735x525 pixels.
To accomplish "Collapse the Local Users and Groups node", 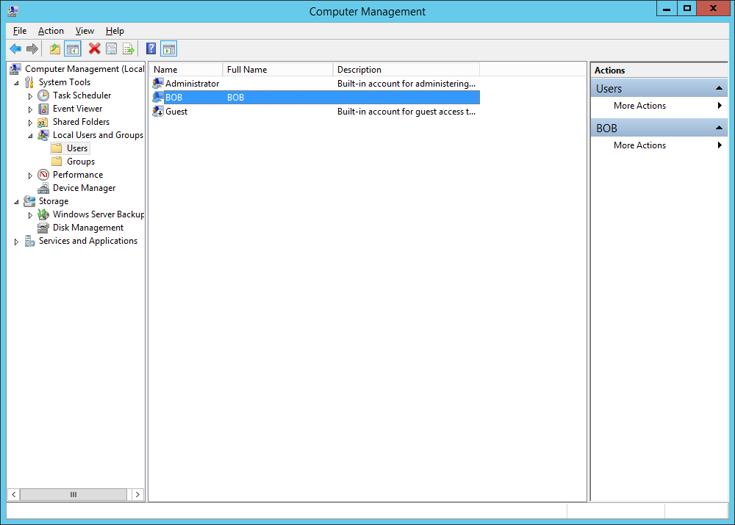I will (x=30, y=136).
